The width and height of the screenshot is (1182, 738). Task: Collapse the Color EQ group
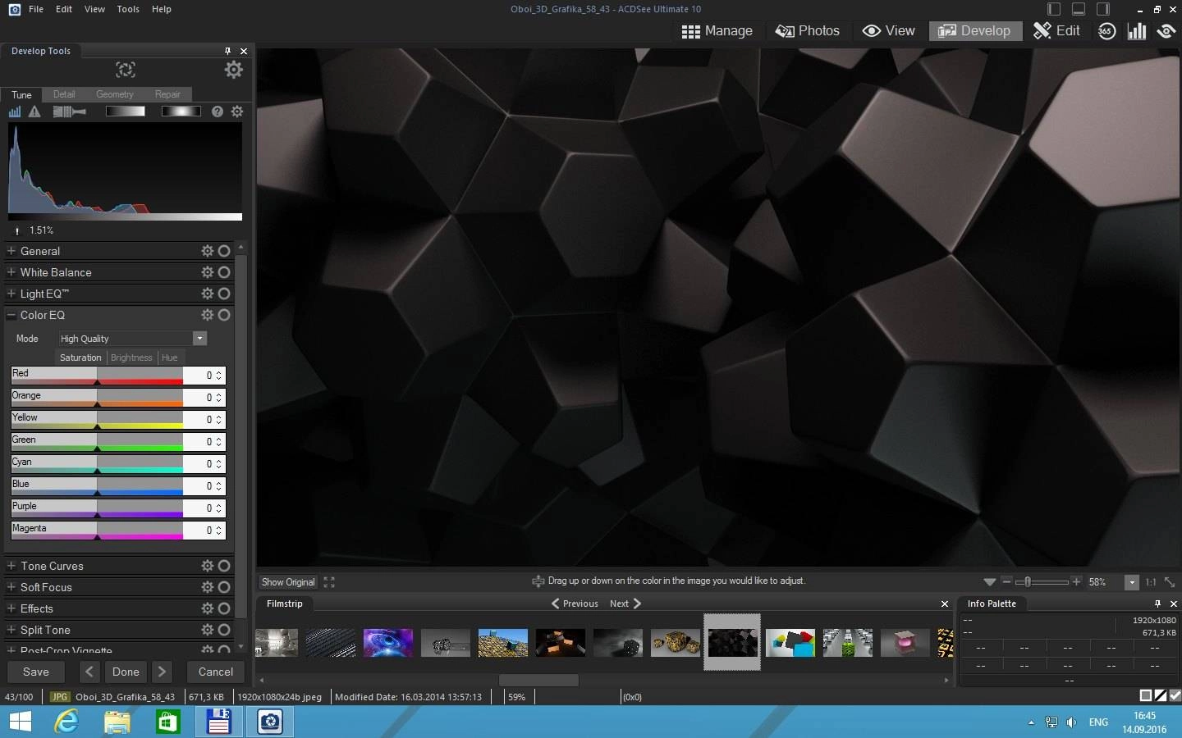coord(11,315)
